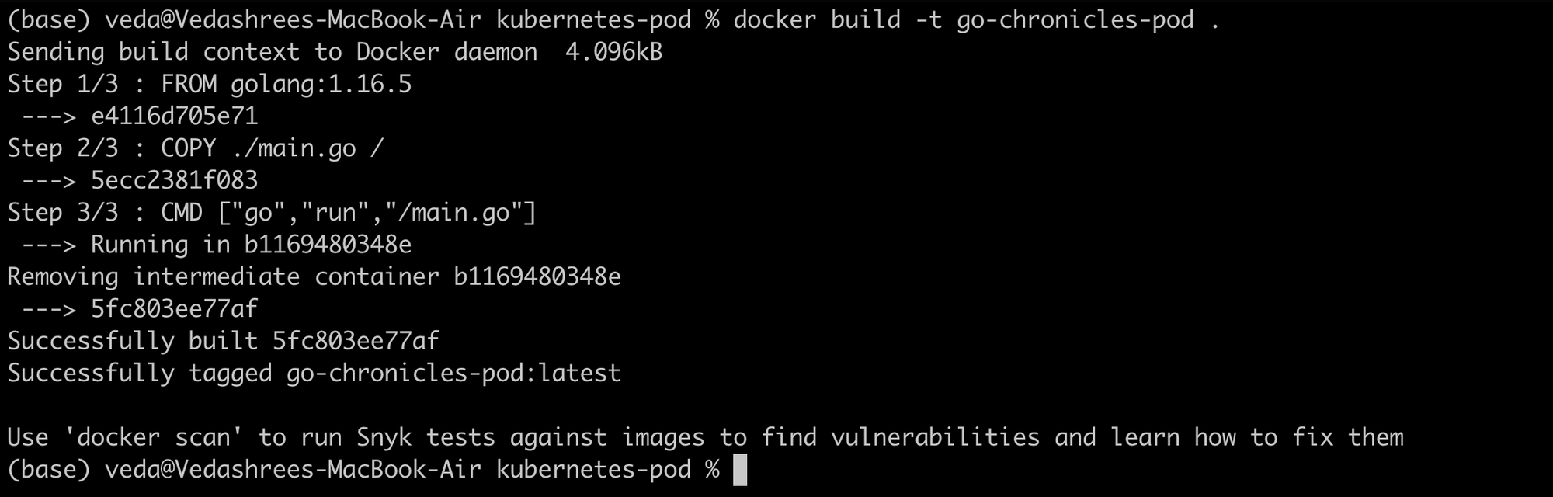The width and height of the screenshot is (1553, 497).
Task: Click the terminal cursor block at the prompt
Action: (739, 471)
